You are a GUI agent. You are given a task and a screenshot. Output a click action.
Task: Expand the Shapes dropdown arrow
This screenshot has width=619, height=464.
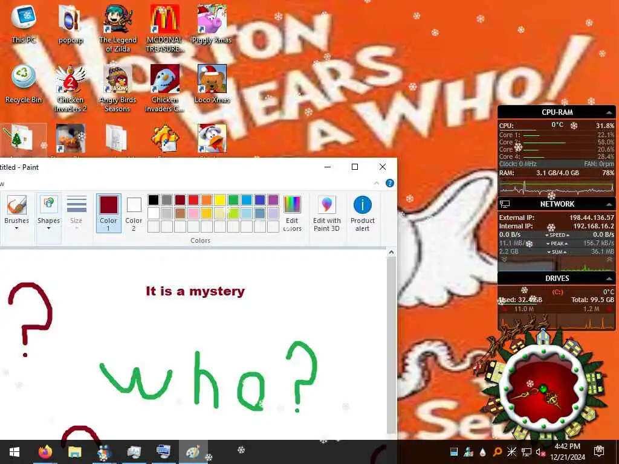pos(48,228)
